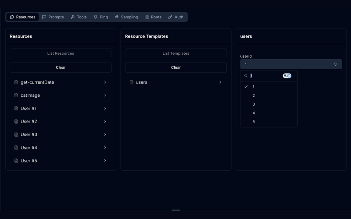Toggle the userId combo box

[291, 64]
